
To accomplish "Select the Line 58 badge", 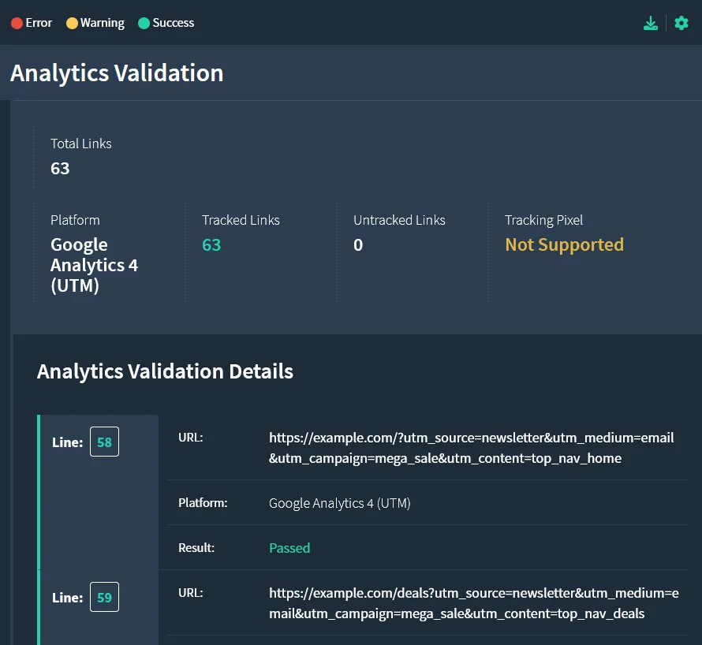I will click(104, 442).
